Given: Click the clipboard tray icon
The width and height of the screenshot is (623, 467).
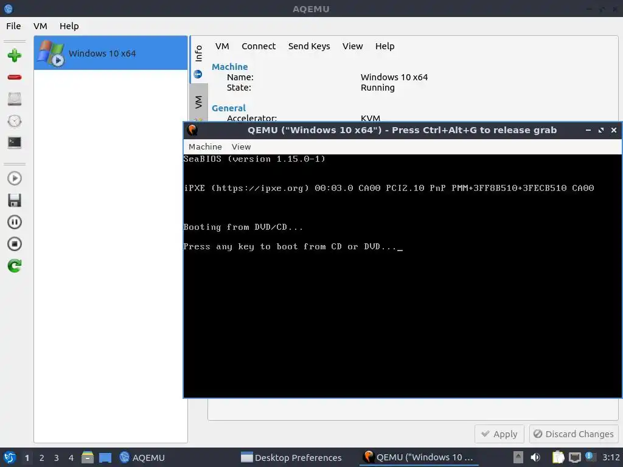Looking at the screenshot, I should click(x=558, y=457).
